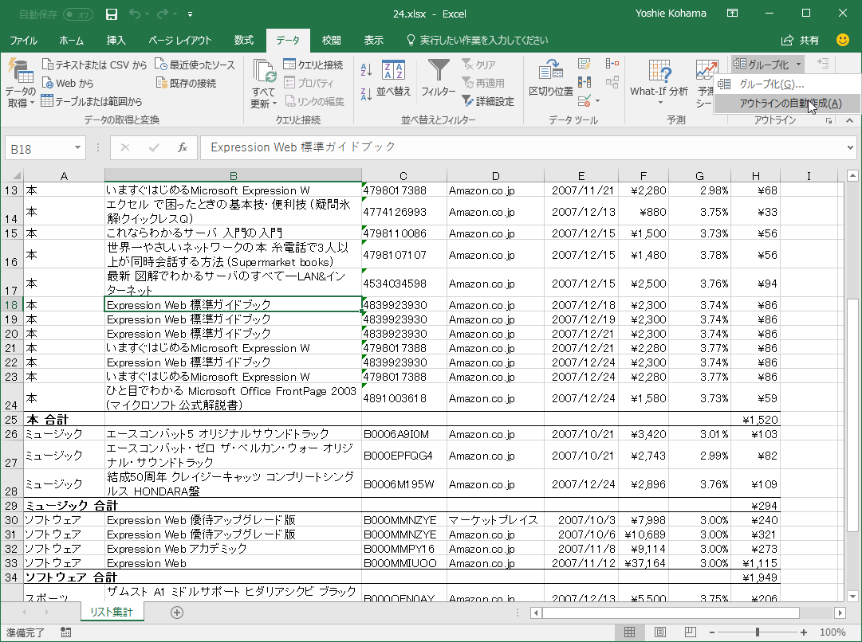Choose Group (グループ化(G)...) in the dropdown menu
Screen dimensions: 862x642
point(786,84)
